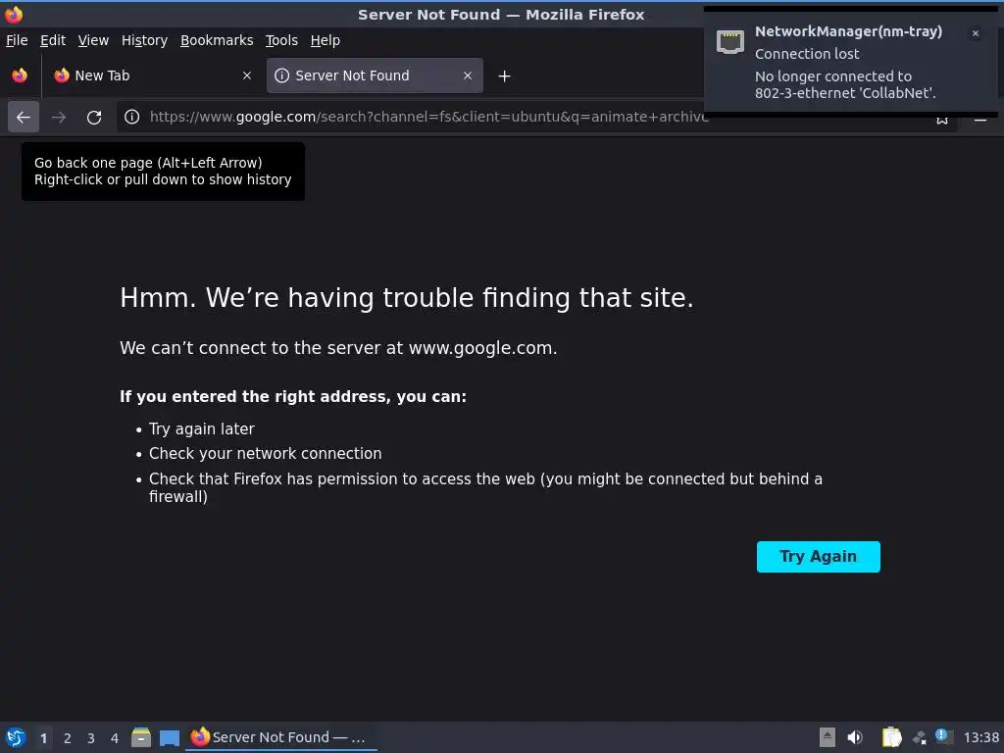Dismiss the NetworkManager notification
Viewport: 1004px width, 753px height.
click(x=976, y=33)
